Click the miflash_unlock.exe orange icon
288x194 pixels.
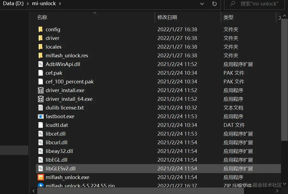coord(41,177)
